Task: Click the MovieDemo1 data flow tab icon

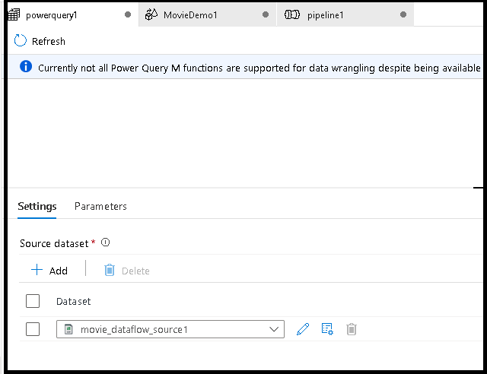Action: pyautogui.click(x=151, y=14)
